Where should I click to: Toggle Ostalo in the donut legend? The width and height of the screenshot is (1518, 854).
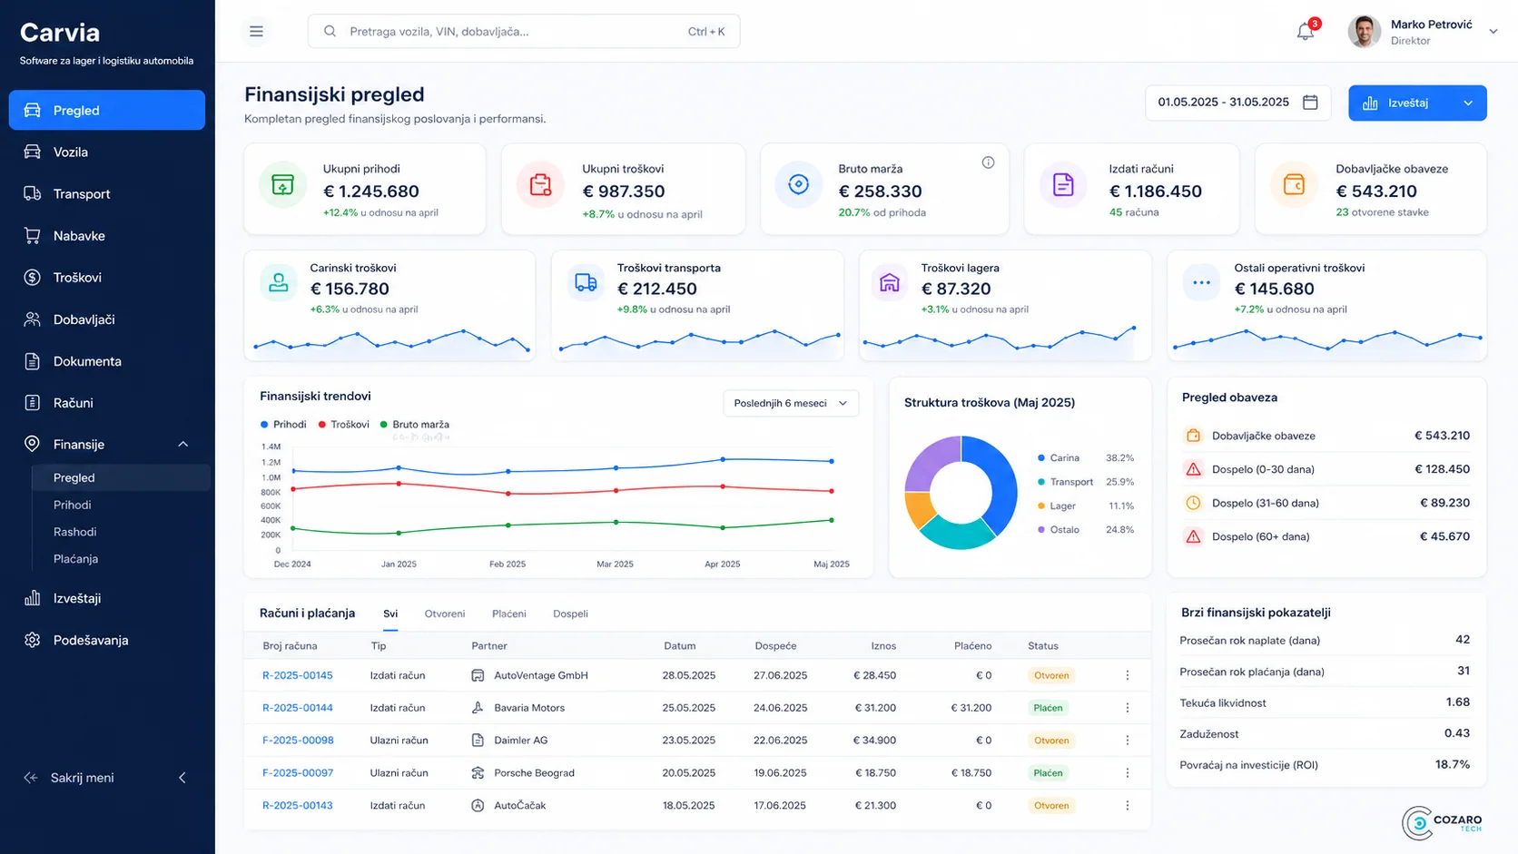pos(1059,530)
